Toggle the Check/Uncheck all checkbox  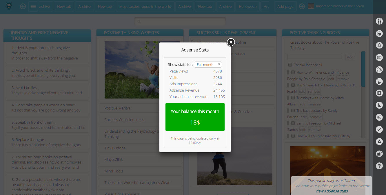[290, 65]
